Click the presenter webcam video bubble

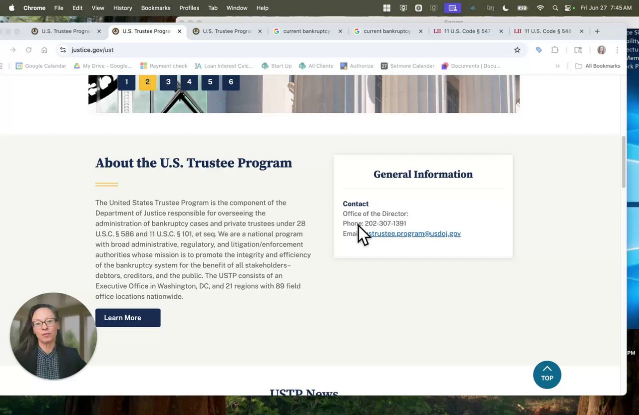coord(53,336)
